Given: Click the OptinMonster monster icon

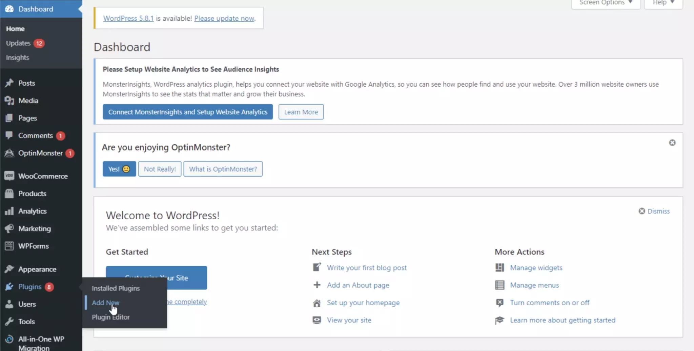Looking at the screenshot, I should [9, 153].
